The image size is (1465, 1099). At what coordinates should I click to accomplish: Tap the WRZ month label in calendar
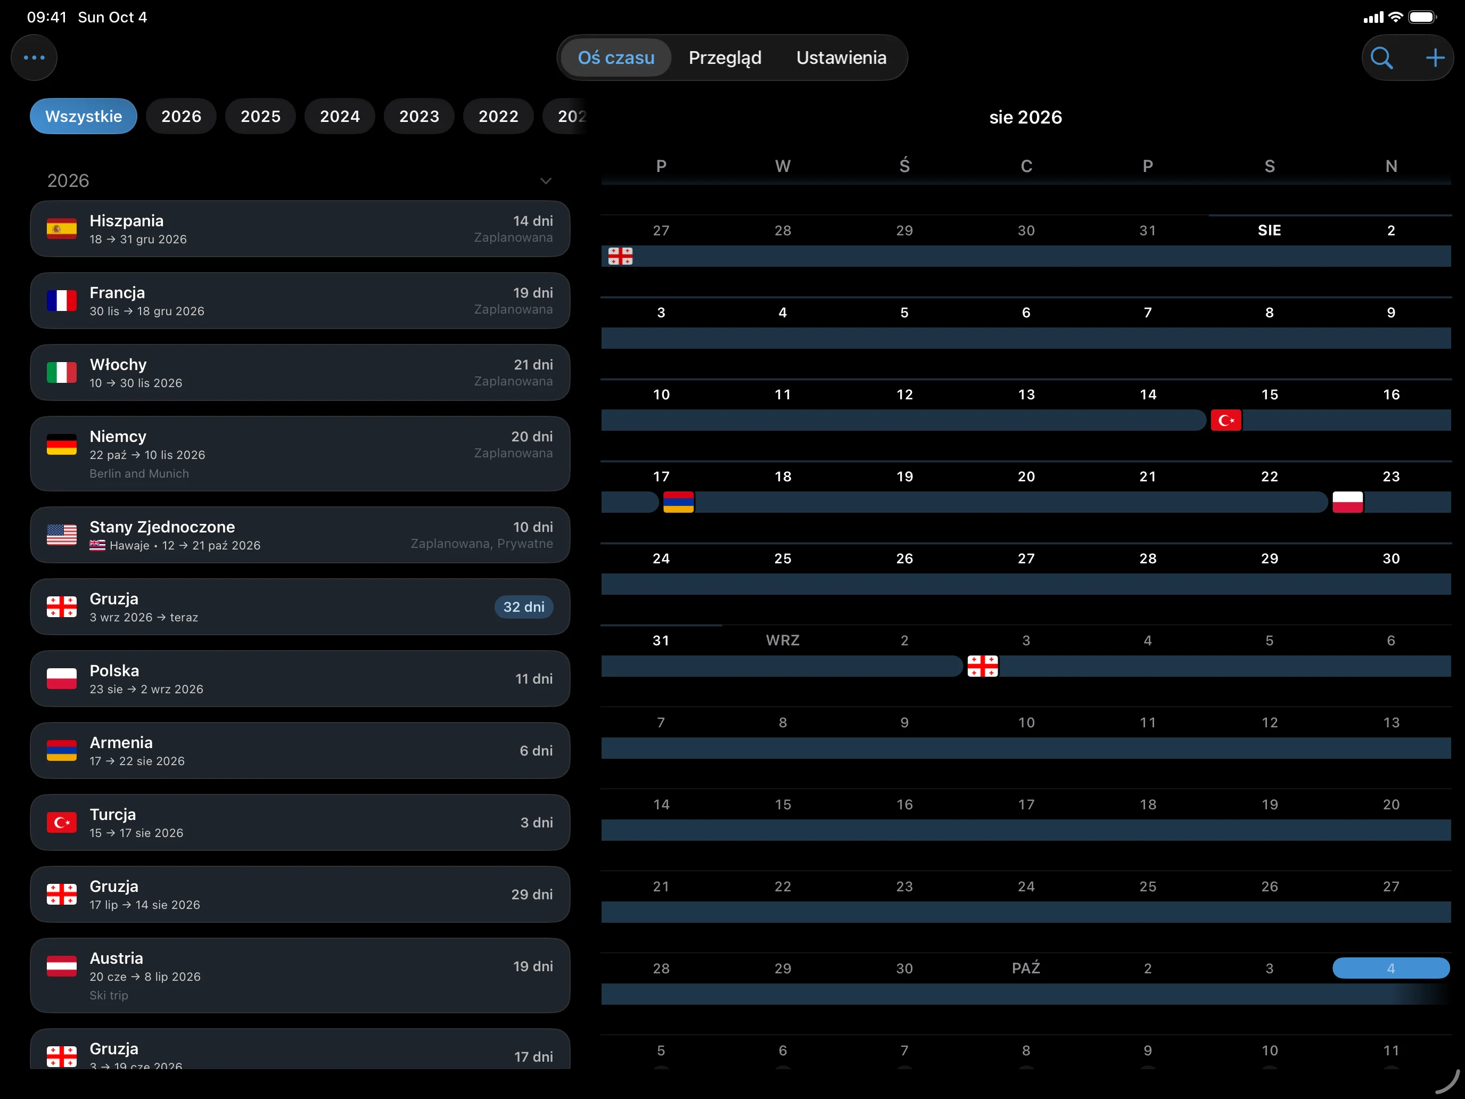click(x=783, y=641)
